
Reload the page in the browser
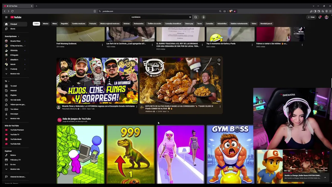coord(12,11)
